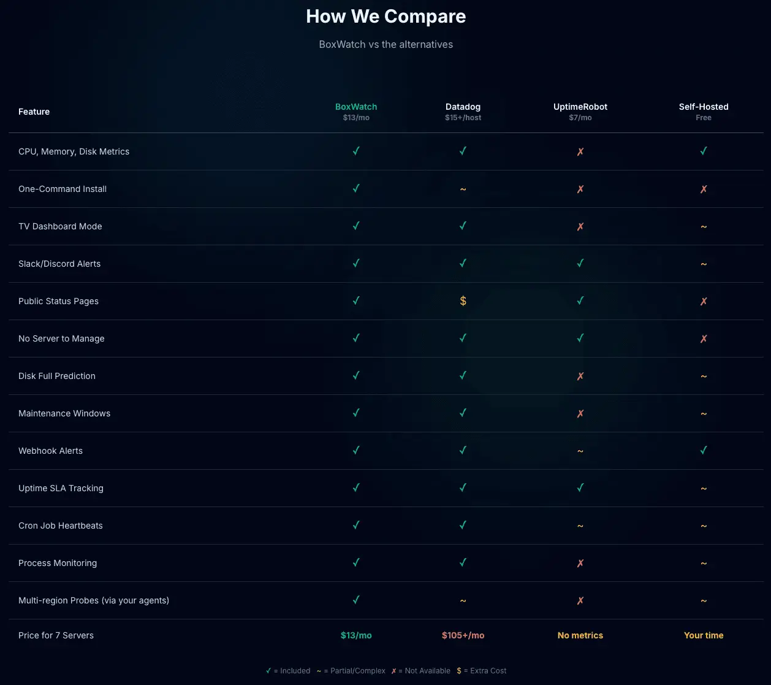Click the "Webhook Alerts" row label
This screenshot has width=771, height=685.
click(x=50, y=451)
